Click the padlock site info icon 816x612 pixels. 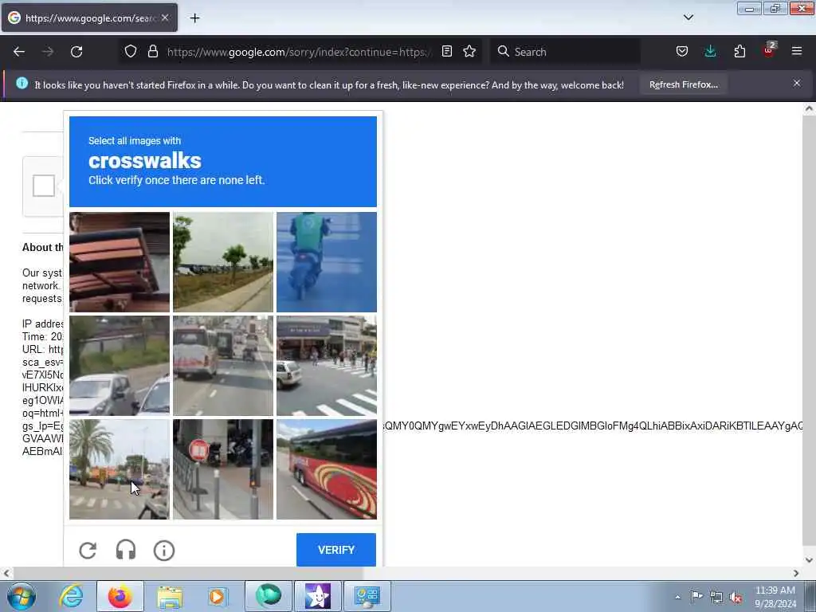click(152, 52)
